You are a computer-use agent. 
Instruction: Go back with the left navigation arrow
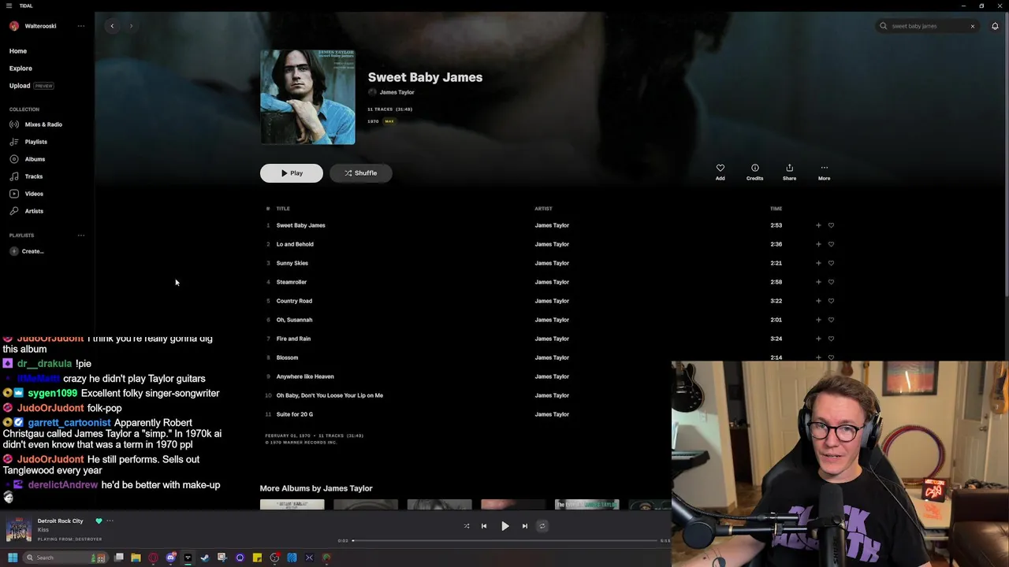pos(112,26)
